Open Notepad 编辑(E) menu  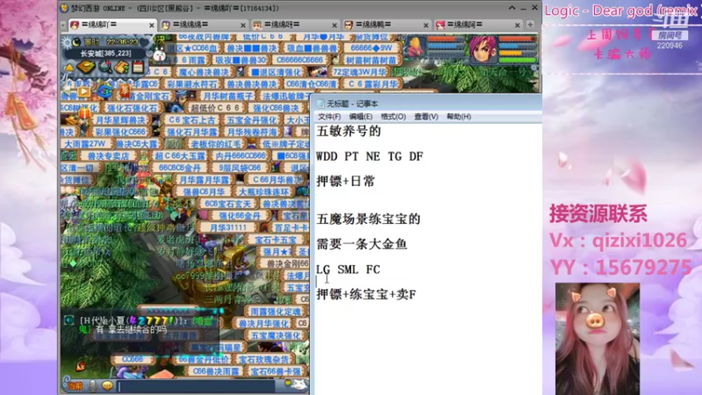(x=361, y=117)
